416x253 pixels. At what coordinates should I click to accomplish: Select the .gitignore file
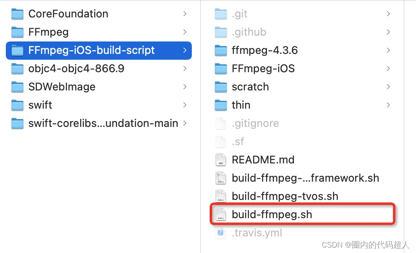255,123
